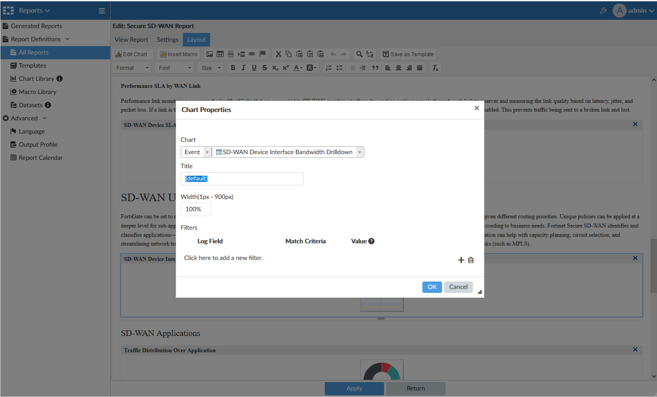
Task: Decrease indent of the paragraph
Action: point(352,68)
